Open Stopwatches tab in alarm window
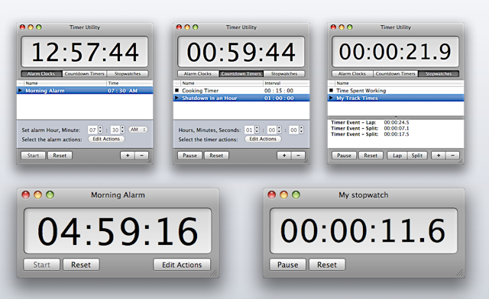The image size is (489, 299). pos(128,74)
